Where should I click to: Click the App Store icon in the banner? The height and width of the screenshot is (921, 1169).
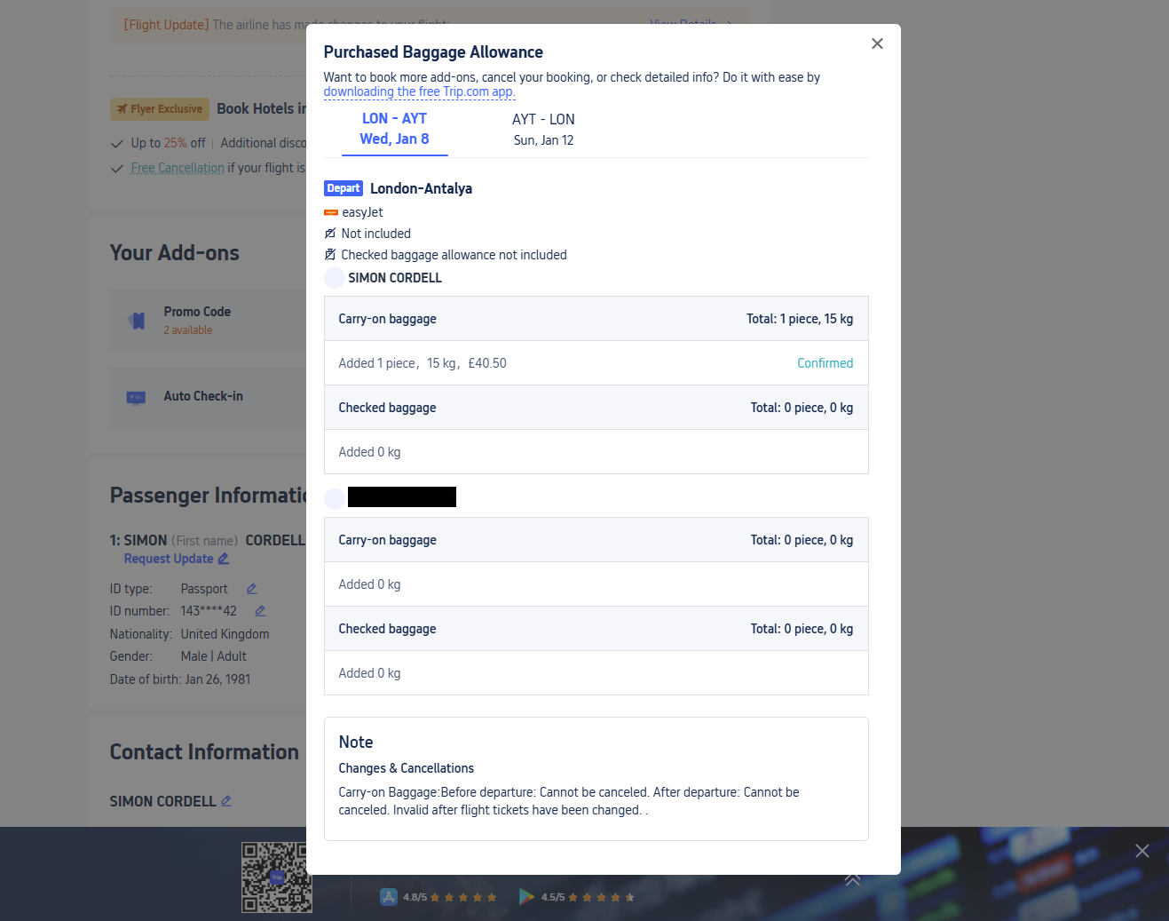tap(389, 897)
